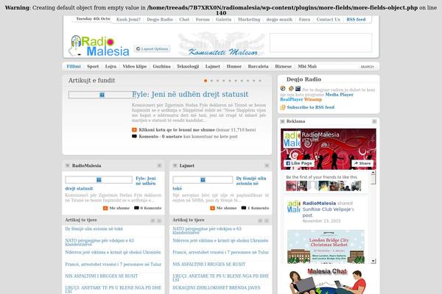Click the Contact Us link
442x294 pixels.
point(328,19)
